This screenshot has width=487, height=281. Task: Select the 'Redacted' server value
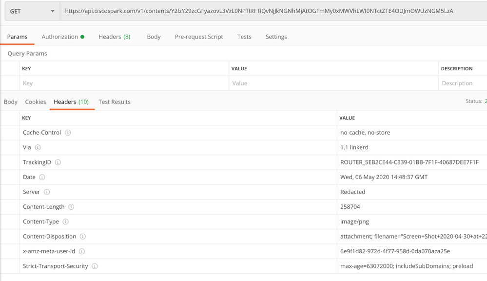[353, 192]
